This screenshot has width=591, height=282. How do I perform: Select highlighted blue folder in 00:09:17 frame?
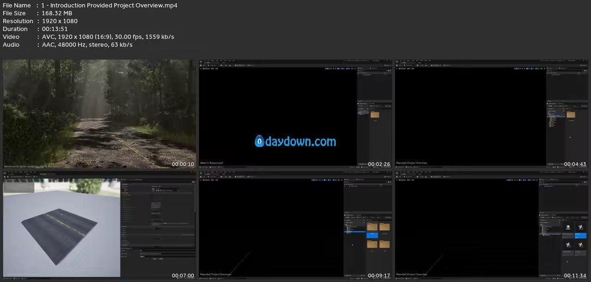tap(372, 235)
